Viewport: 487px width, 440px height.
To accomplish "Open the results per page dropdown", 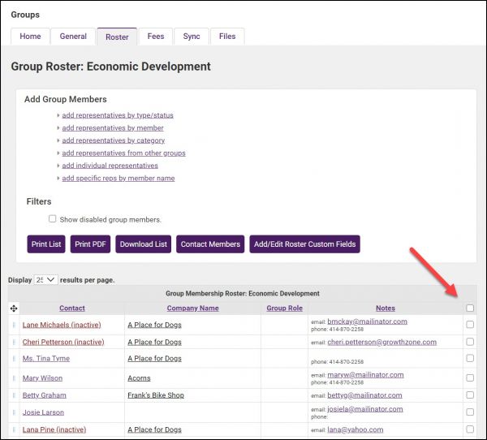I will click(45, 279).
